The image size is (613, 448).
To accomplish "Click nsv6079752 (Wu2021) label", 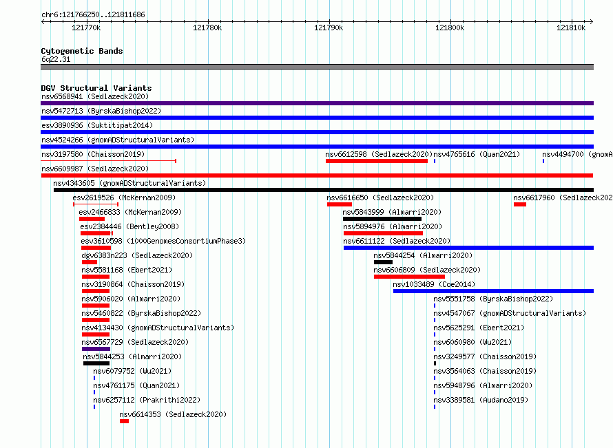I will coord(132,371).
